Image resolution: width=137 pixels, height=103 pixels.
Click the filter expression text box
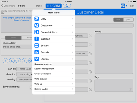click(17, 24)
